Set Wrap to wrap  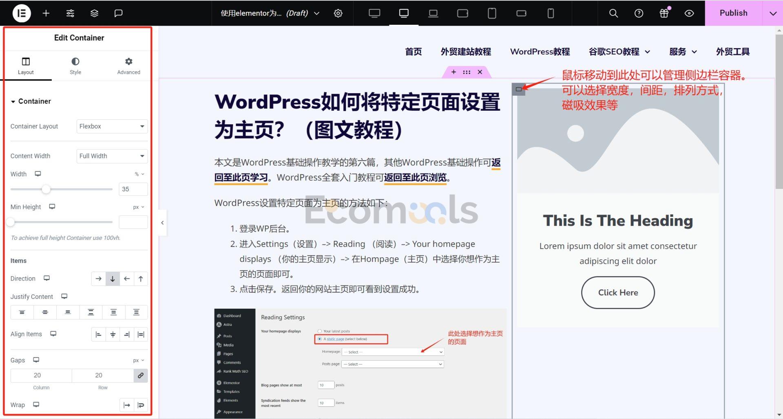coord(141,405)
